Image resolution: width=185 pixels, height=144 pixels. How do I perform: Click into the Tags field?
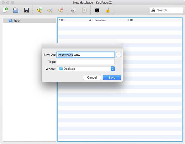coord(86,62)
